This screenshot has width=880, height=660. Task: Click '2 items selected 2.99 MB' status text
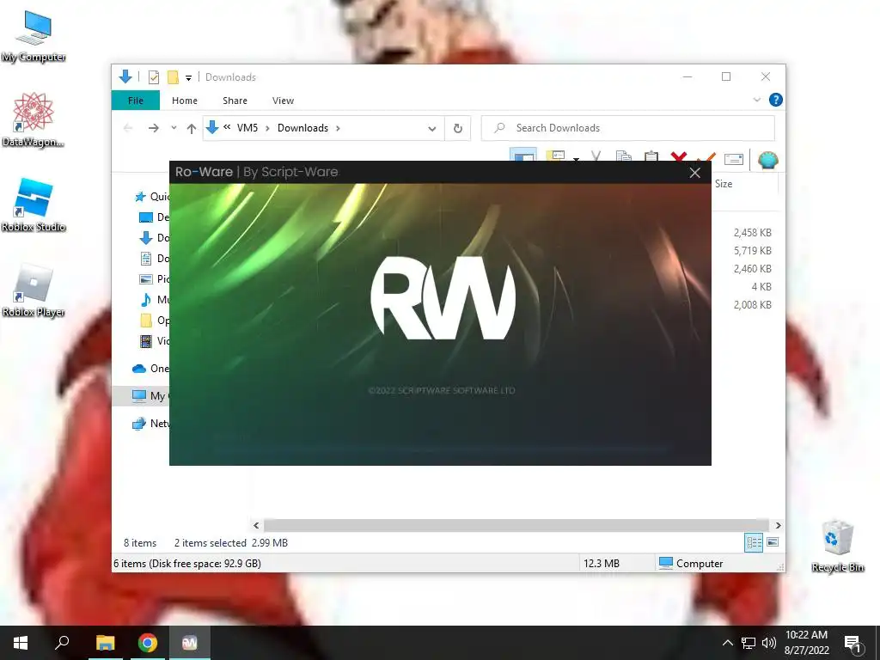click(x=230, y=543)
